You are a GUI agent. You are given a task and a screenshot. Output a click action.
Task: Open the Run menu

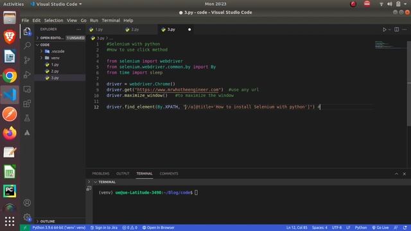(94, 21)
